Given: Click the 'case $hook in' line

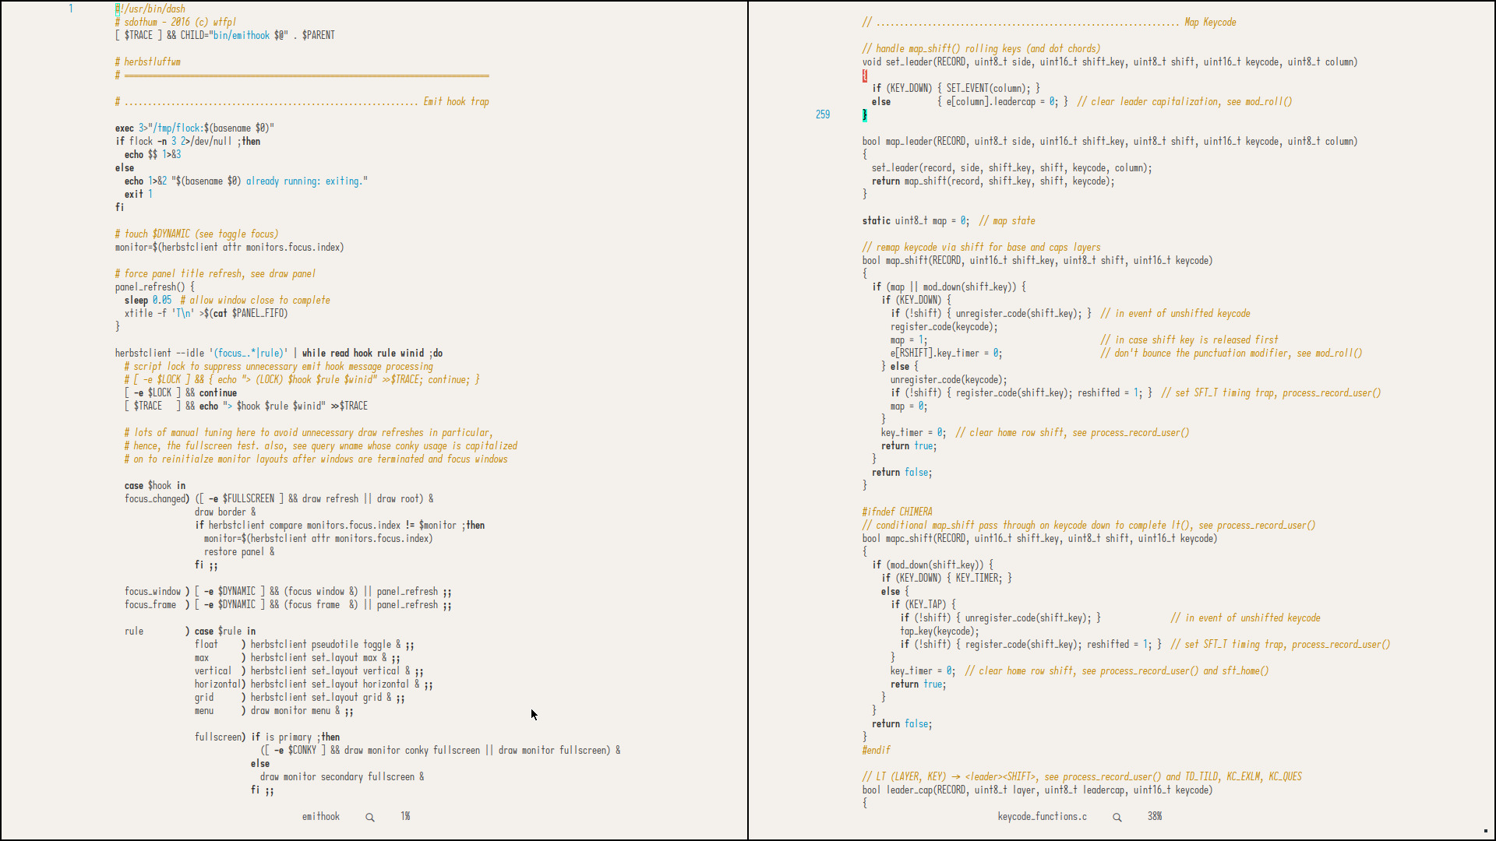Looking at the screenshot, I should pos(155,485).
